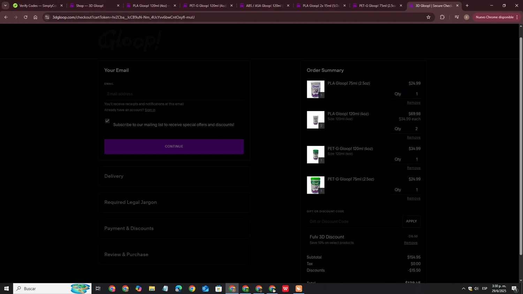
Task: Switch to PLA Gloop! 2x 15ml tab
Action: pyautogui.click(x=321, y=6)
